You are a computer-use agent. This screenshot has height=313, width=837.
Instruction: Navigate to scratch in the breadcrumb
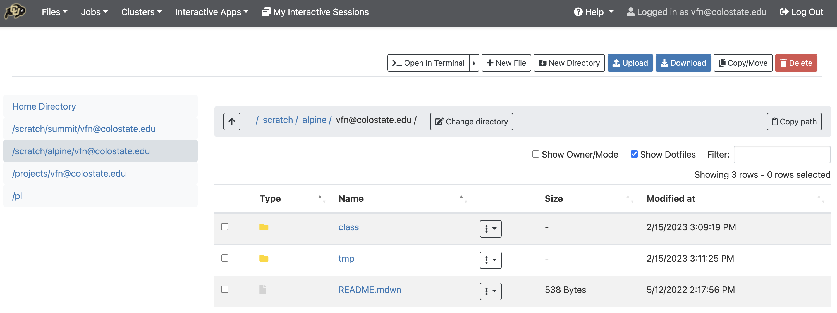click(x=278, y=120)
